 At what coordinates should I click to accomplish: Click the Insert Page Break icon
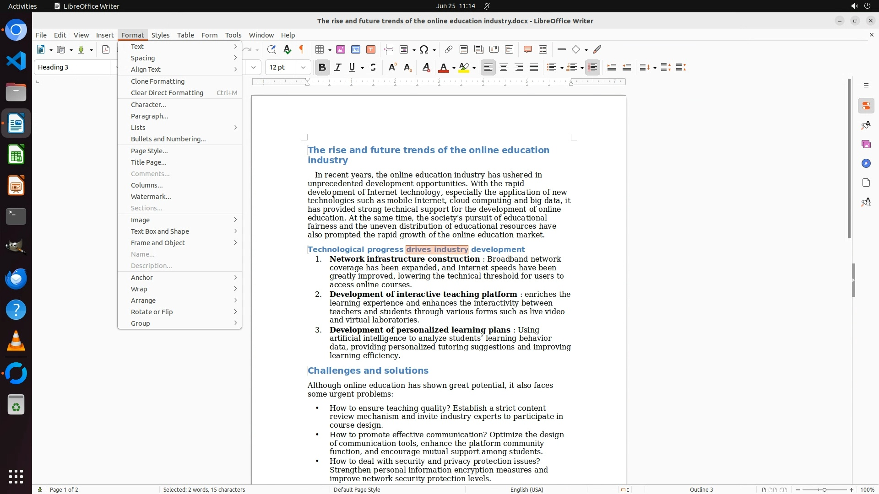click(389, 49)
